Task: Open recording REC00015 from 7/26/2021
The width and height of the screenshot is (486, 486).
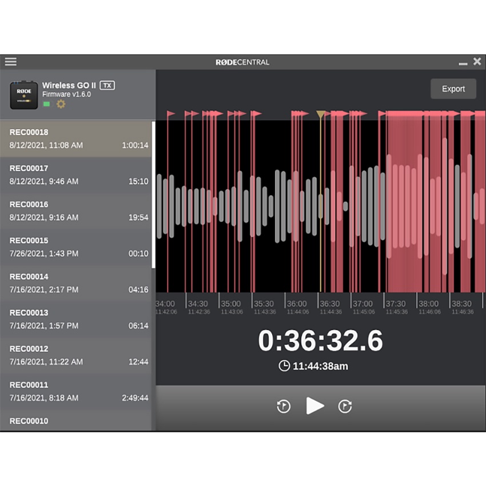Action: click(77, 247)
